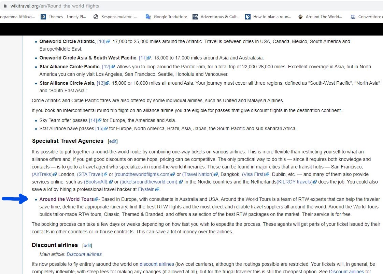Edit the Specialist Travel Agencies section
Image resolution: width=383 pixels, height=274 pixels.
113,141
